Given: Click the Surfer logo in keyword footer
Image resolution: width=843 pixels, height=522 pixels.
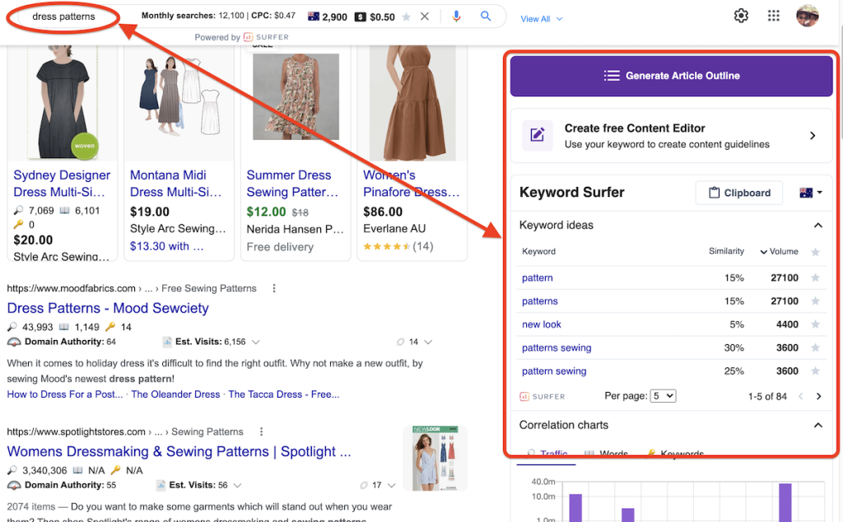Looking at the screenshot, I should [x=542, y=397].
